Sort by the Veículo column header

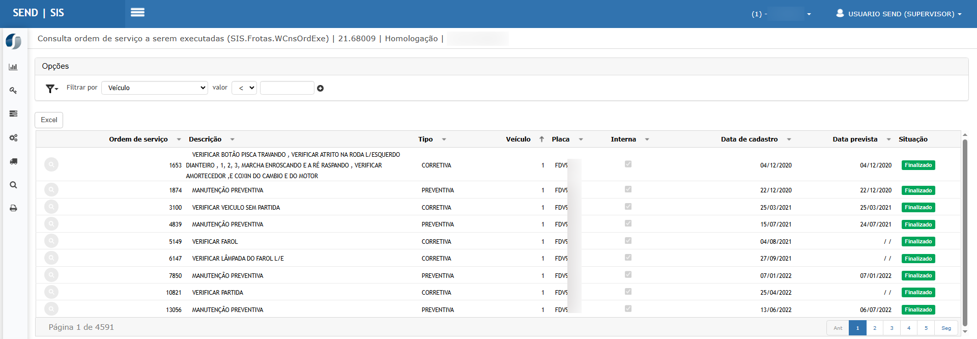coord(518,139)
